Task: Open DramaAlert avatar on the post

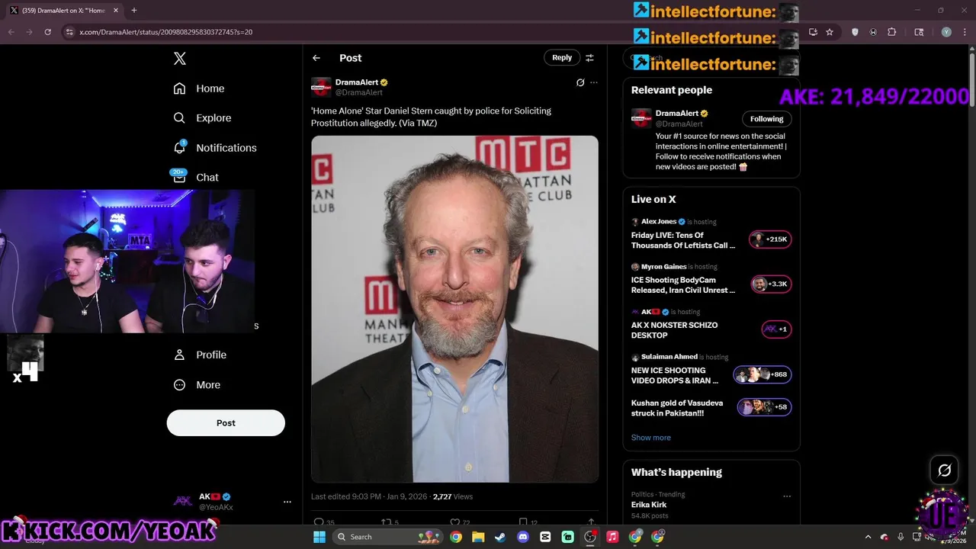Action: point(321,87)
